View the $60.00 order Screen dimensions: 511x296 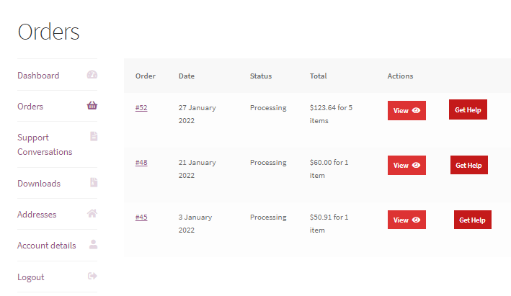406,166
